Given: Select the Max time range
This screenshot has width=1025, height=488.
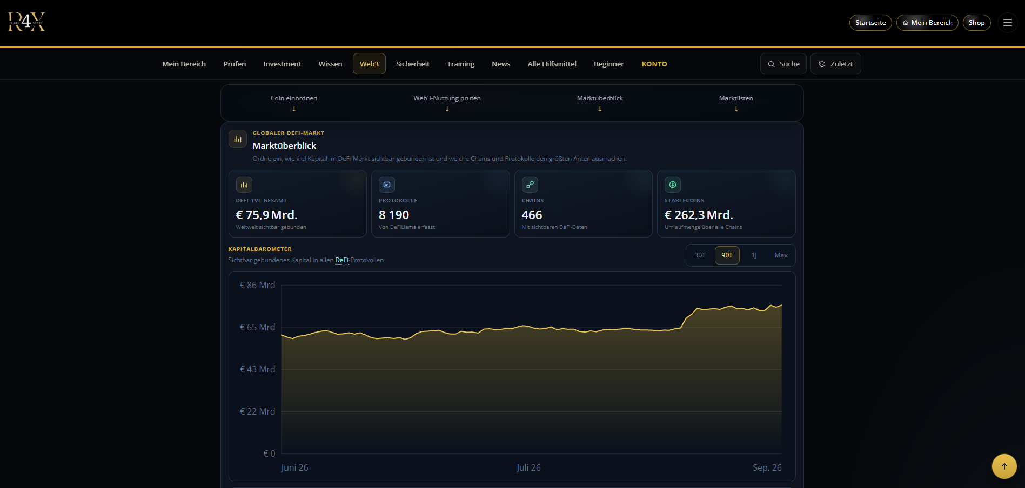Looking at the screenshot, I should pyautogui.click(x=781, y=255).
